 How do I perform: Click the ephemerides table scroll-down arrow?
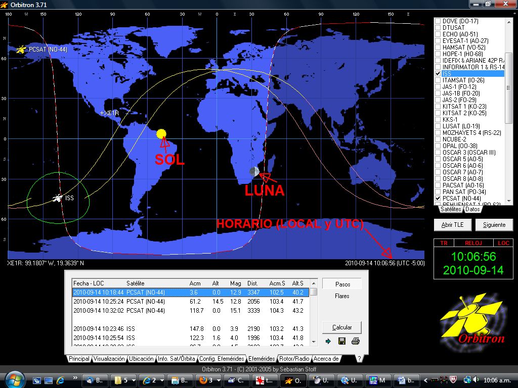tap(314, 342)
